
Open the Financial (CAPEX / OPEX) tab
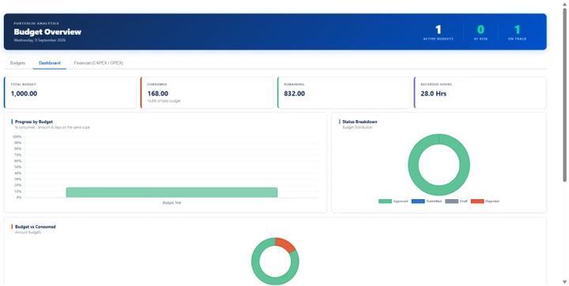point(99,63)
